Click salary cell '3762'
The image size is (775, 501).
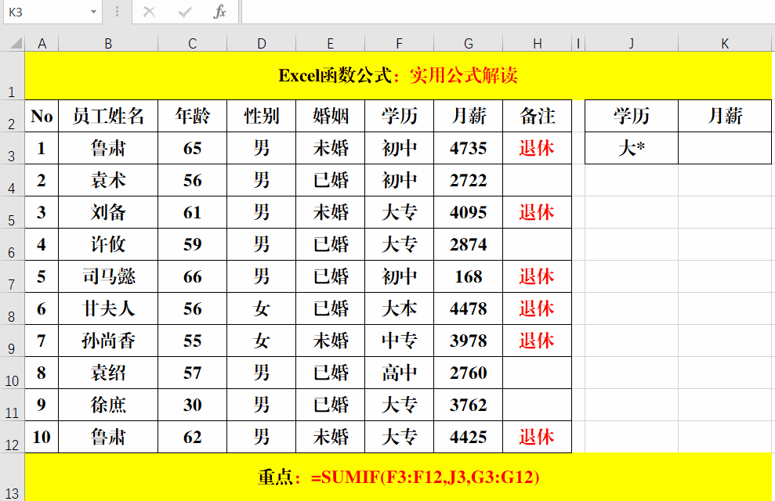468,405
